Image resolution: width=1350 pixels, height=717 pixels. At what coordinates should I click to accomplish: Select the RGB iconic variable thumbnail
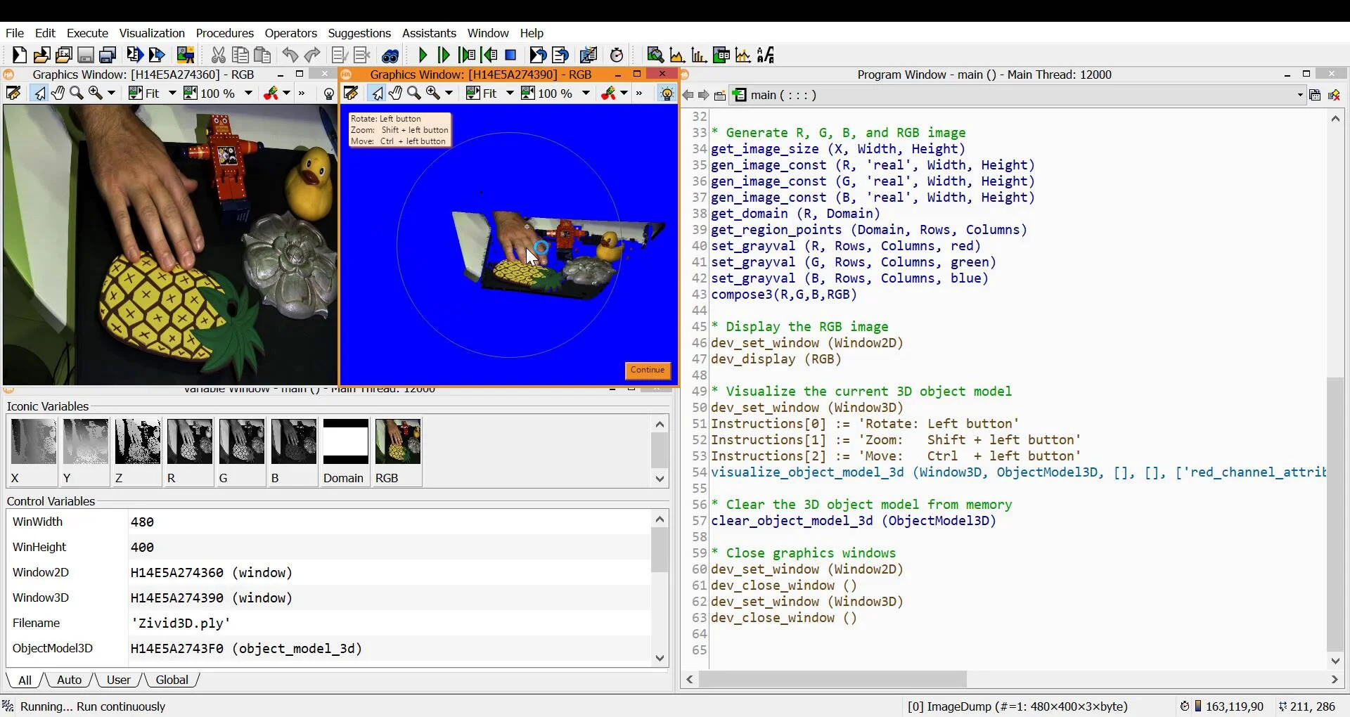[398, 442]
